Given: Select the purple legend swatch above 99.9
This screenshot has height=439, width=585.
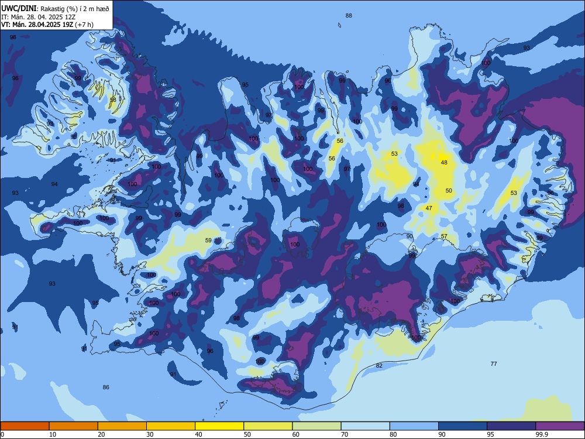Looking at the screenshot, I should 560,426.
